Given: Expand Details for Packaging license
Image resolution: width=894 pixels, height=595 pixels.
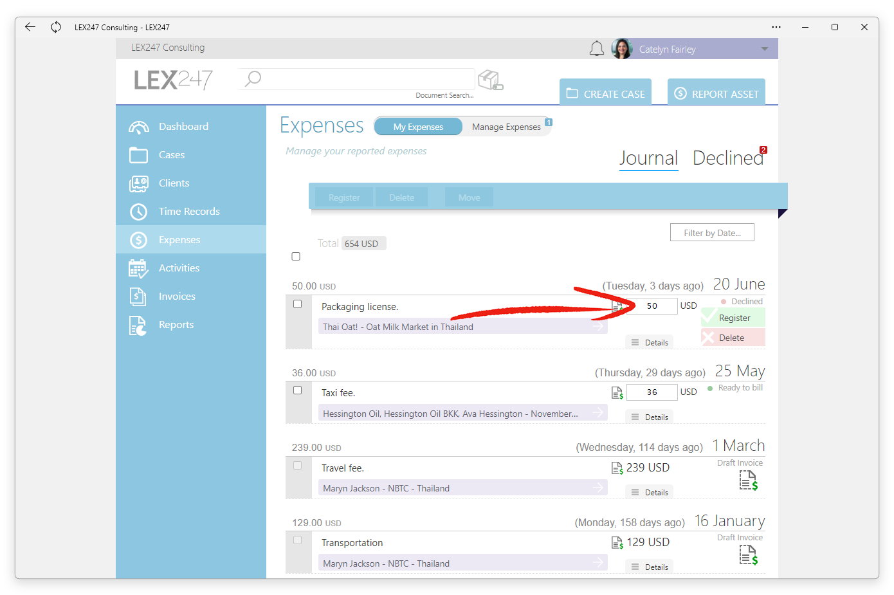Looking at the screenshot, I should tap(650, 342).
